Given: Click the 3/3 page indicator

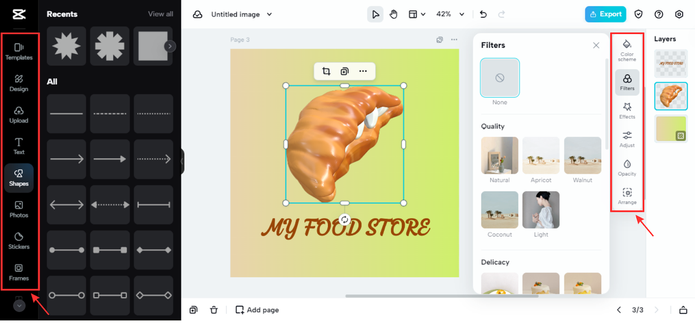Looking at the screenshot, I should click(x=637, y=310).
